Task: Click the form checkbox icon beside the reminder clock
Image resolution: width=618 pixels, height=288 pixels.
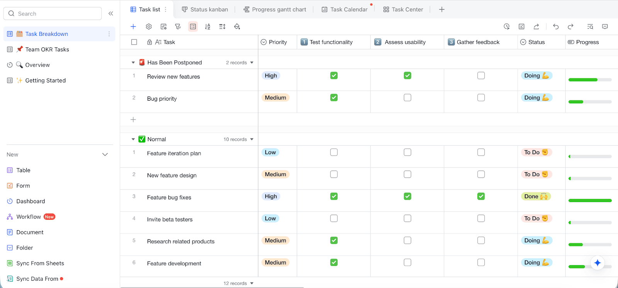Action: [x=521, y=27]
